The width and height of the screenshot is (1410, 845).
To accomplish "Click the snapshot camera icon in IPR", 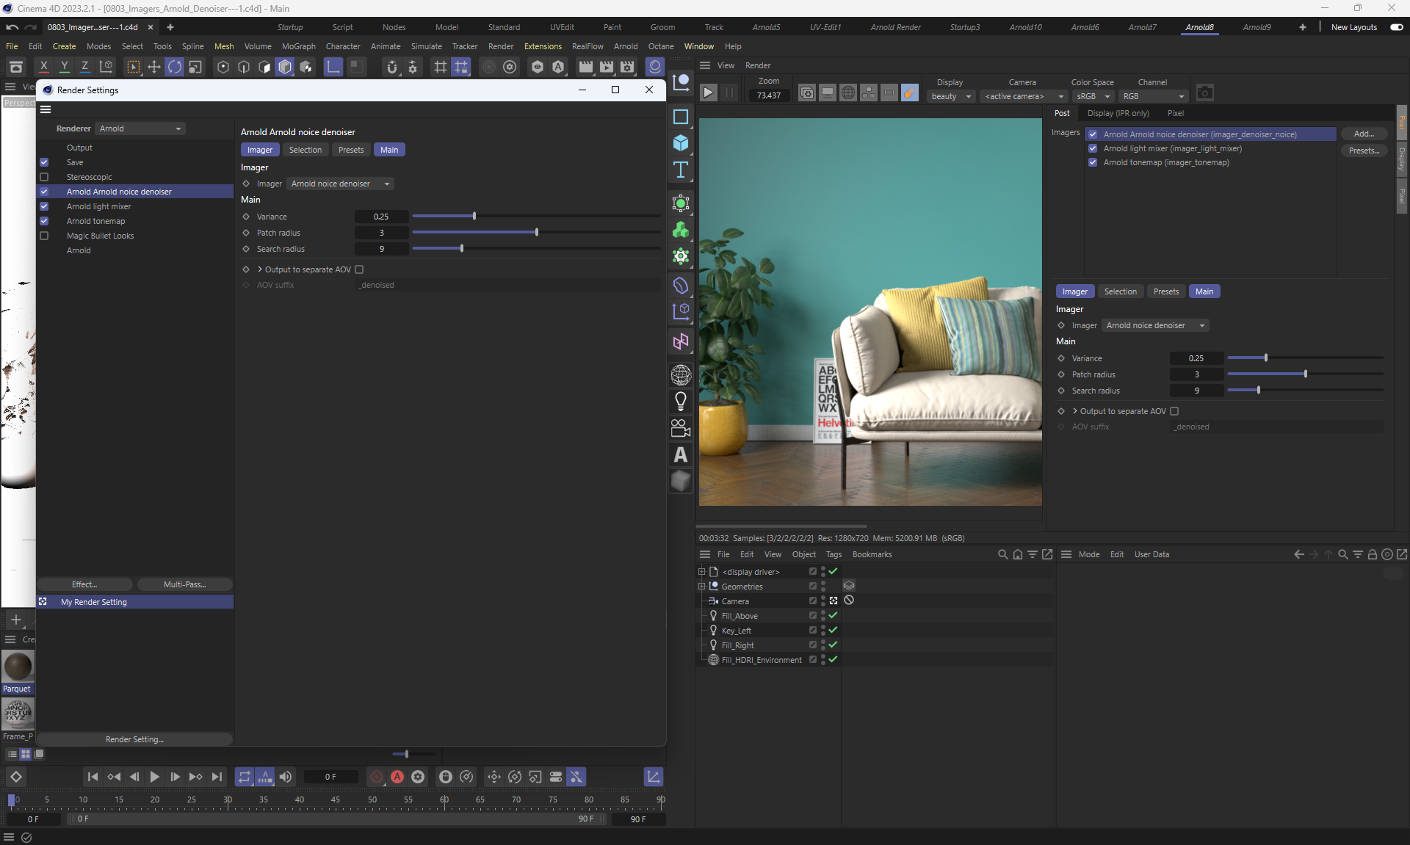I will tap(1204, 93).
